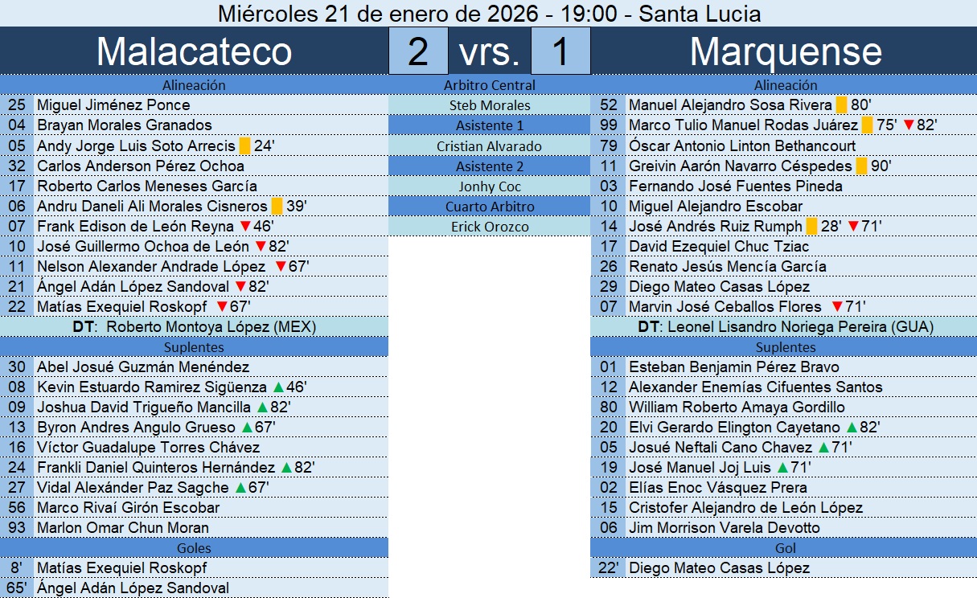Click the yellow card beside Manuel Alejandro Sosa Rivera

841,105
